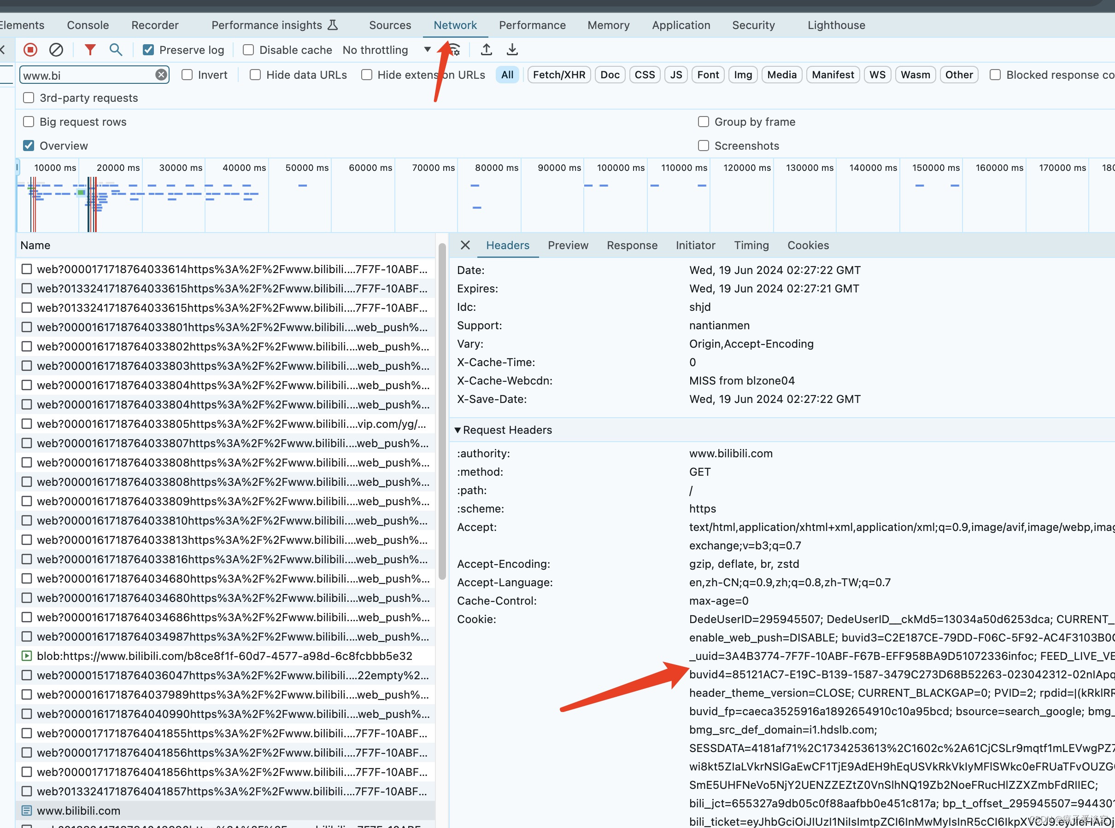1115x828 pixels.
Task: Open the Response tab for this request
Action: click(x=632, y=245)
